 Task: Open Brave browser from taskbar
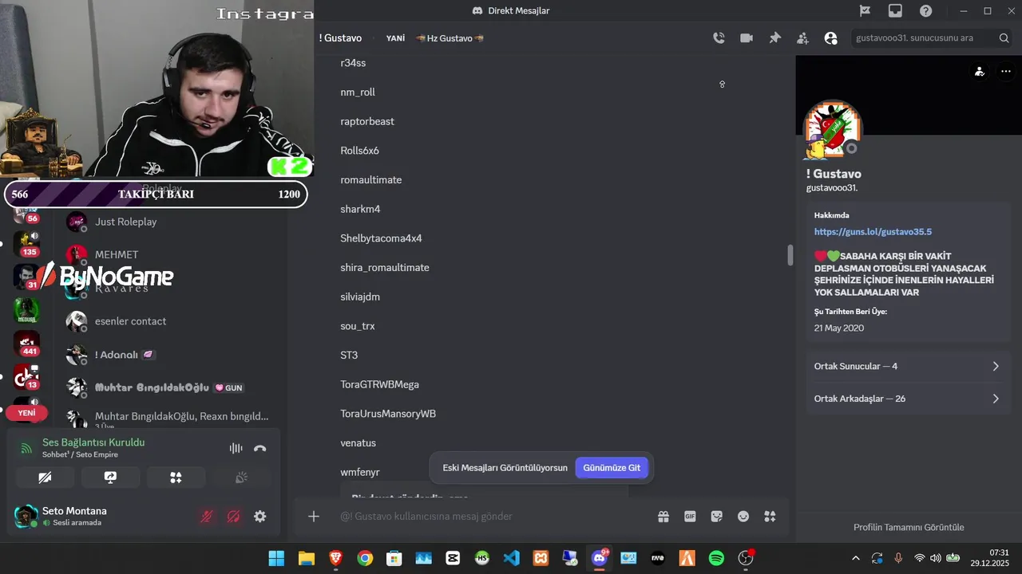(335, 558)
